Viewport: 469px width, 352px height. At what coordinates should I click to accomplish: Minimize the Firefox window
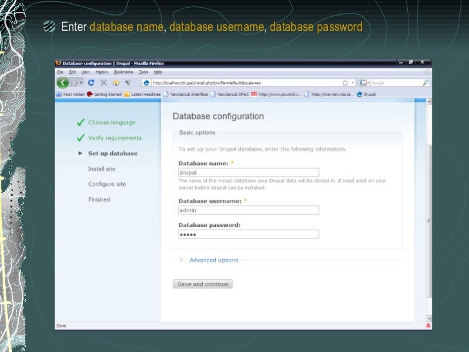(401, 63)
